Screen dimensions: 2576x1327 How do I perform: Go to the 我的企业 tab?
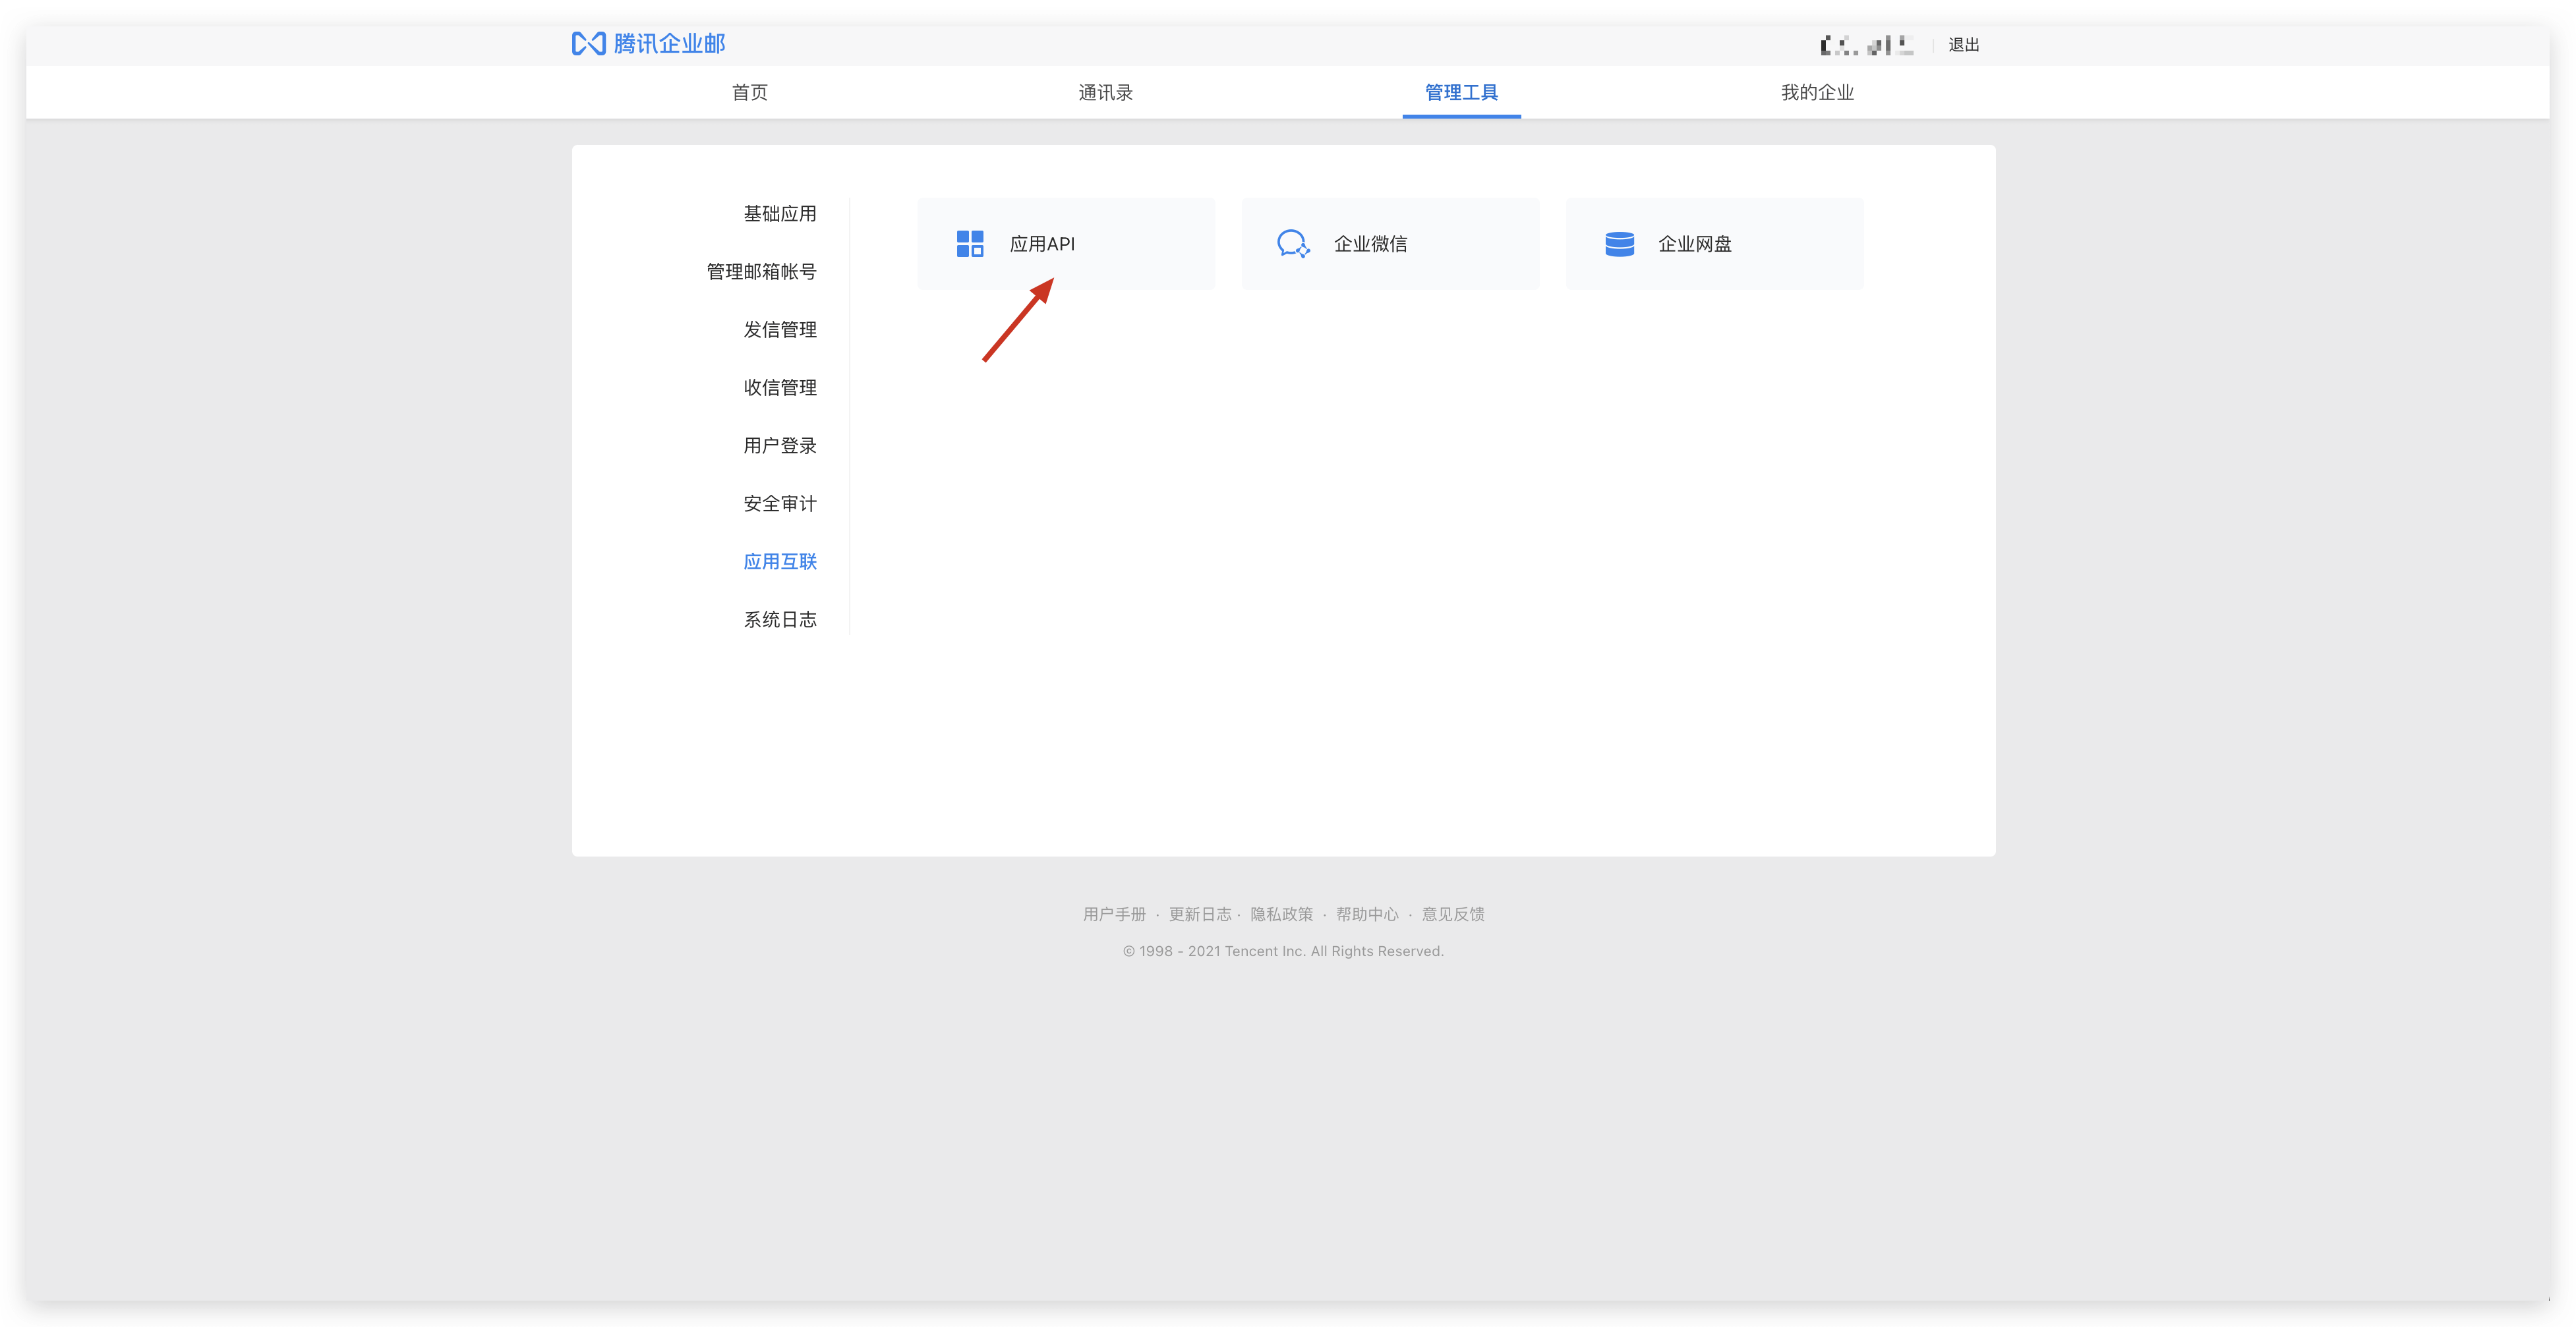click(1816, 93)
